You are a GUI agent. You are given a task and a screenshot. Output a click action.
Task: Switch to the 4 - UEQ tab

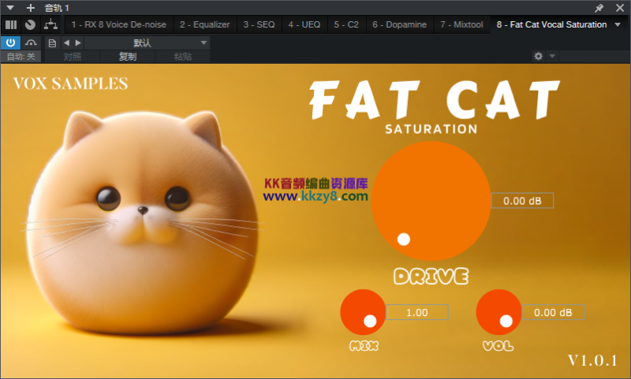(x=304, y=24)
